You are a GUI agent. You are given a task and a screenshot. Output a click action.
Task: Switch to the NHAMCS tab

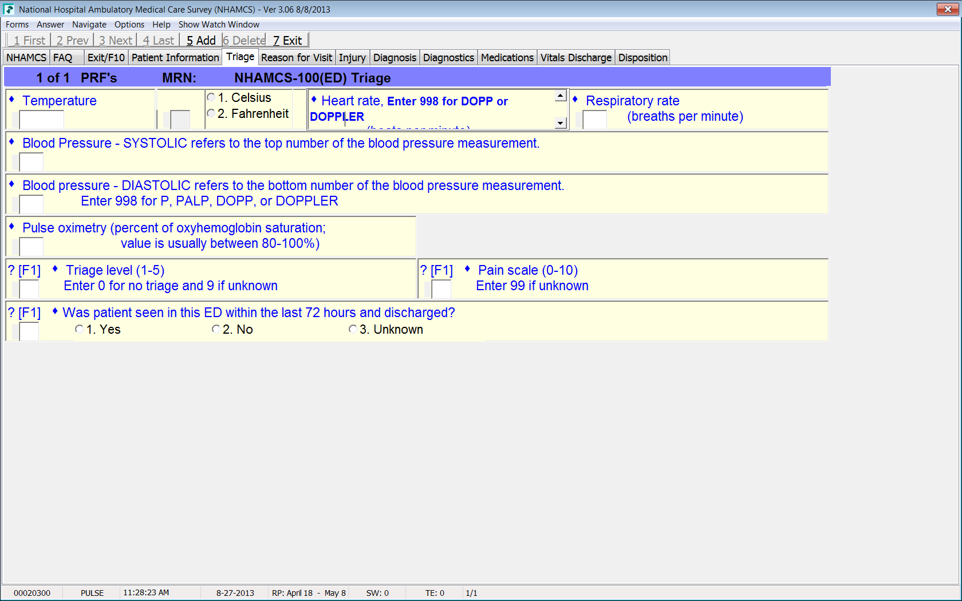click(26, 58)
